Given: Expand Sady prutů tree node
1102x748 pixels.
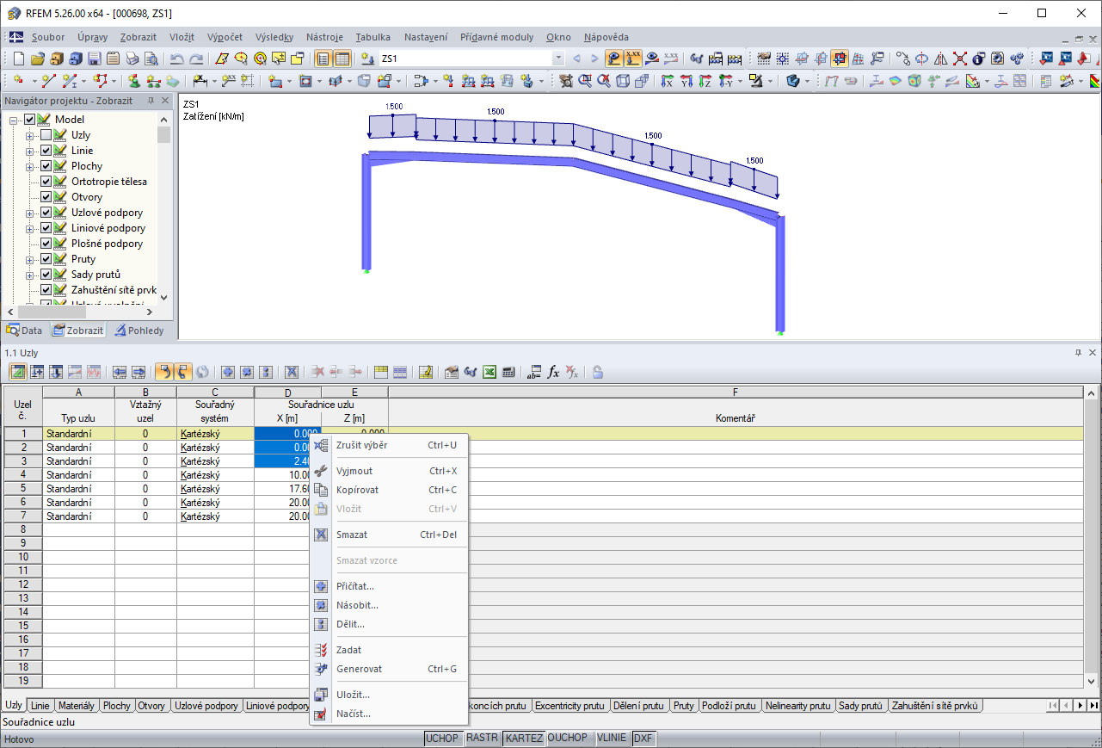Looking at the screenshot, I should click(30, 275).
